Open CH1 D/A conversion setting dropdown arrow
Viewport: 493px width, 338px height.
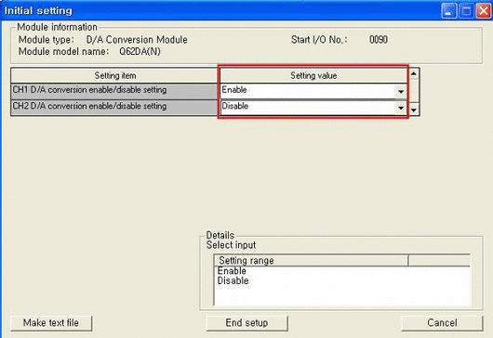click(401, 91)
